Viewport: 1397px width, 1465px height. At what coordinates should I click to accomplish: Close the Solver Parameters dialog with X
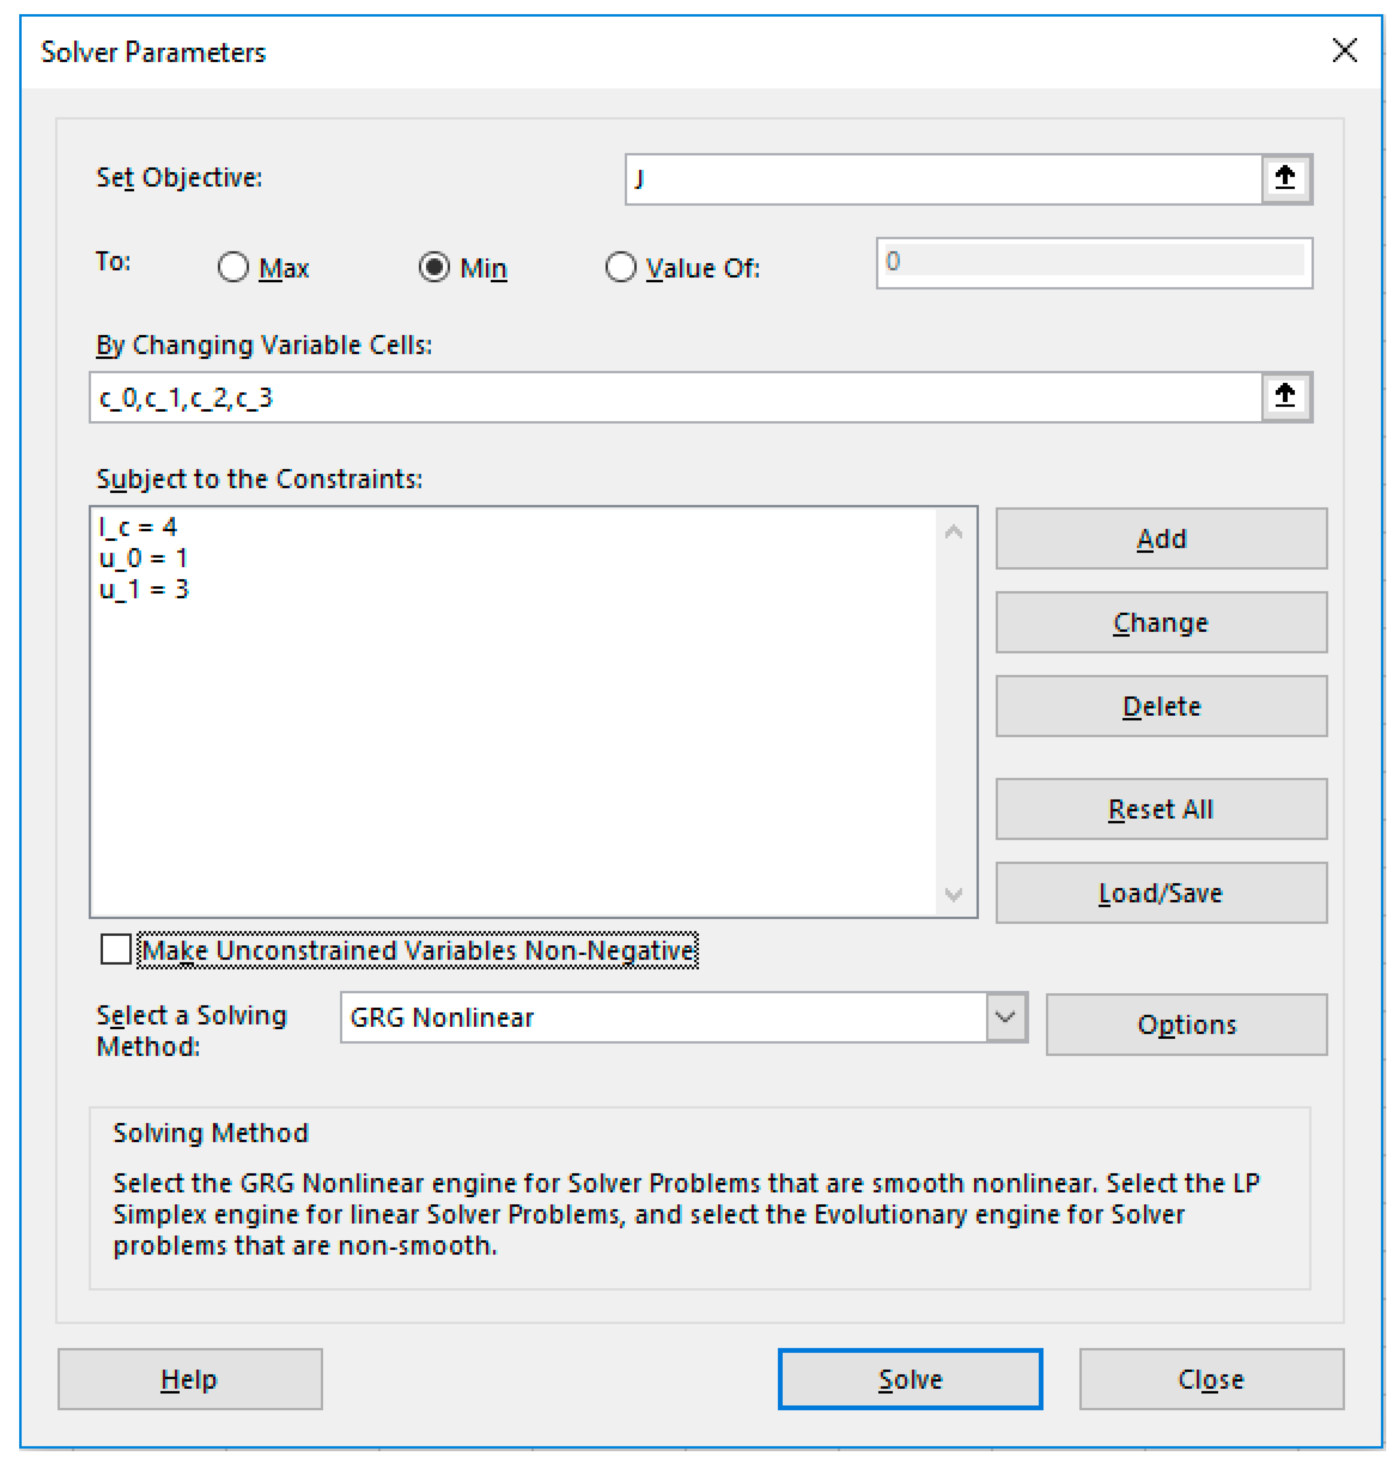click(x=1344, y=51)
